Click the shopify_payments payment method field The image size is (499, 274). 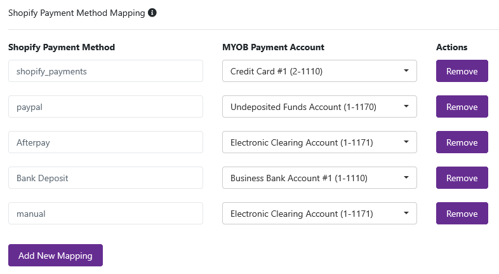[105, 71]
